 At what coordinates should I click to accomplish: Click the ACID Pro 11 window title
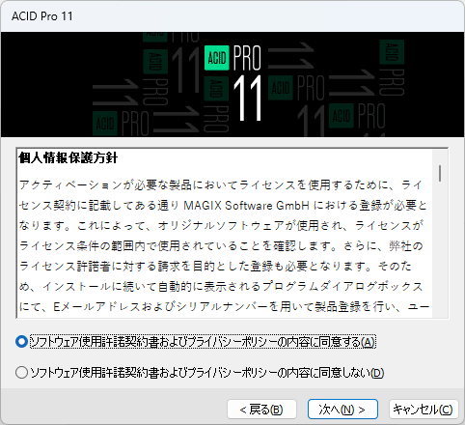point(42,16)
